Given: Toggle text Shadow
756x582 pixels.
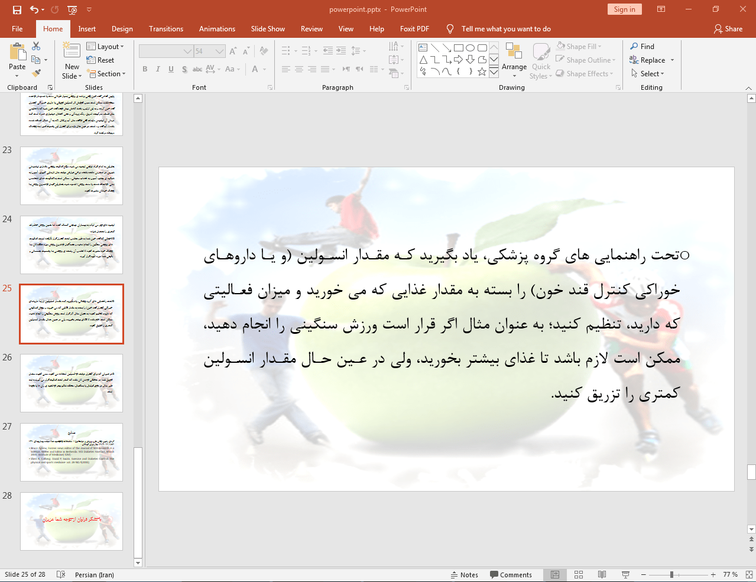Looking at the screenshot, I should [x=184, y=69].
